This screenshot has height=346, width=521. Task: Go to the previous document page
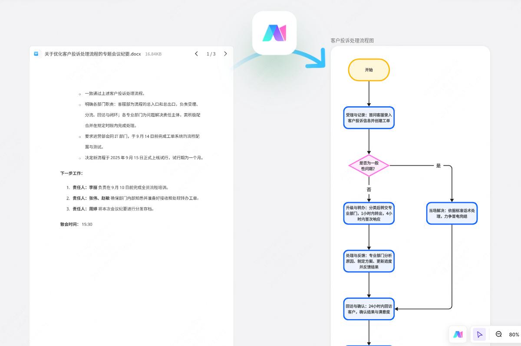[196, 54]
